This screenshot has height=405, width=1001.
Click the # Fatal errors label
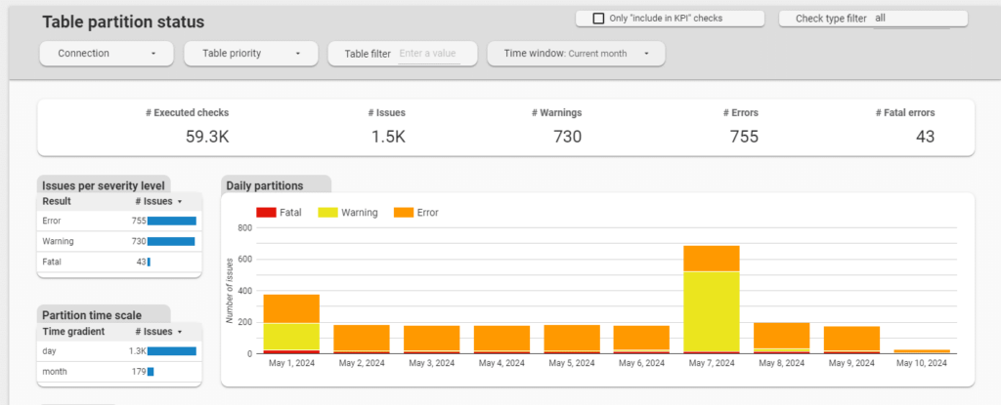905,113
